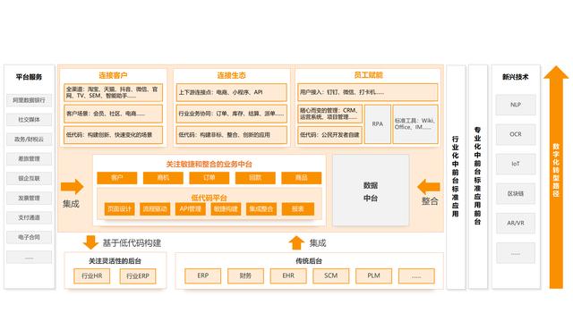Click the 新兴技术 heading
This screenshot has height=322, width=573.
516,77
